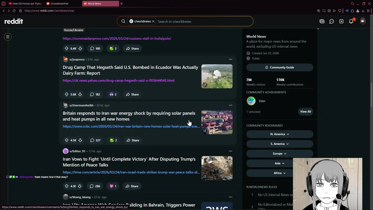Upvote the Britain solar panels post
Viewport: 373px width, 210px height.
[66, 140]
